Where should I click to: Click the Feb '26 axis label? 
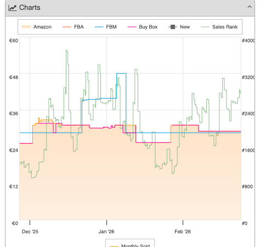[183, 232]
